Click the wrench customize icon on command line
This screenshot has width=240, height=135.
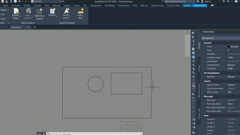click(44, 134)
